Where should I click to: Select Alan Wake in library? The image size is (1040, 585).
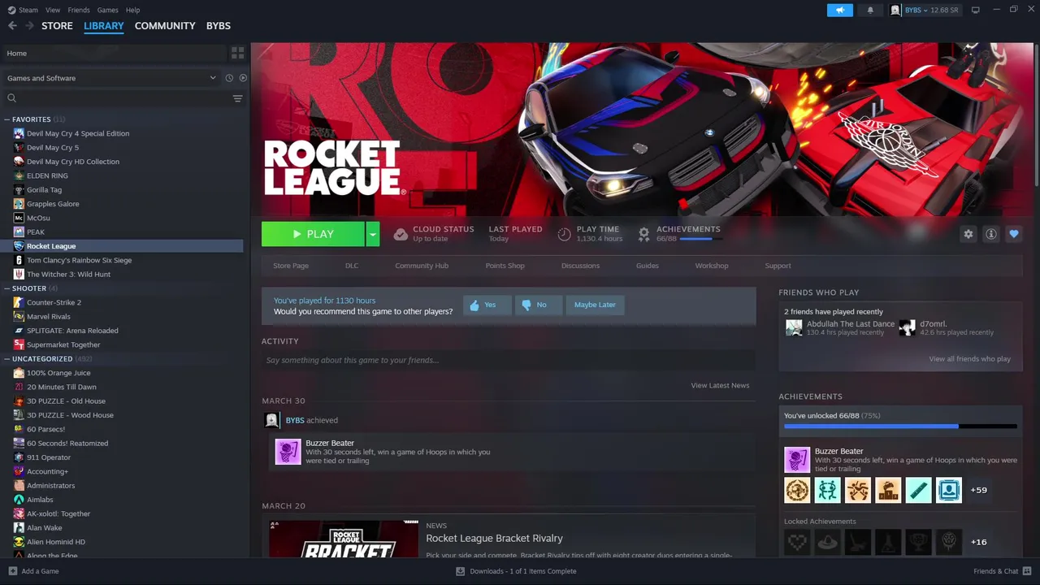tap(44, 527)
